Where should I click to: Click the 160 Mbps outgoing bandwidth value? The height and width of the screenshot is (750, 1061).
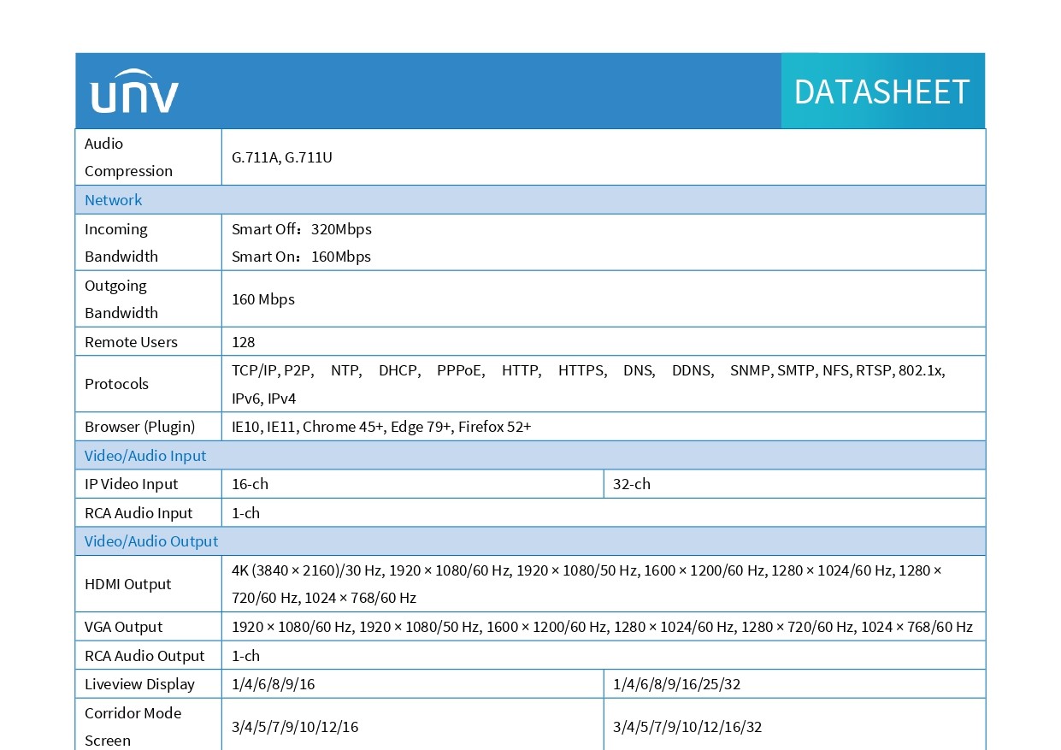point(263,299)
